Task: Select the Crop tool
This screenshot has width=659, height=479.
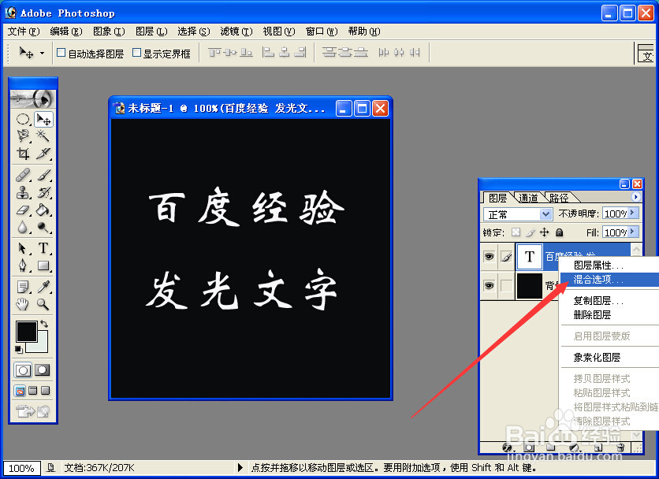Action: click(21, 154)
